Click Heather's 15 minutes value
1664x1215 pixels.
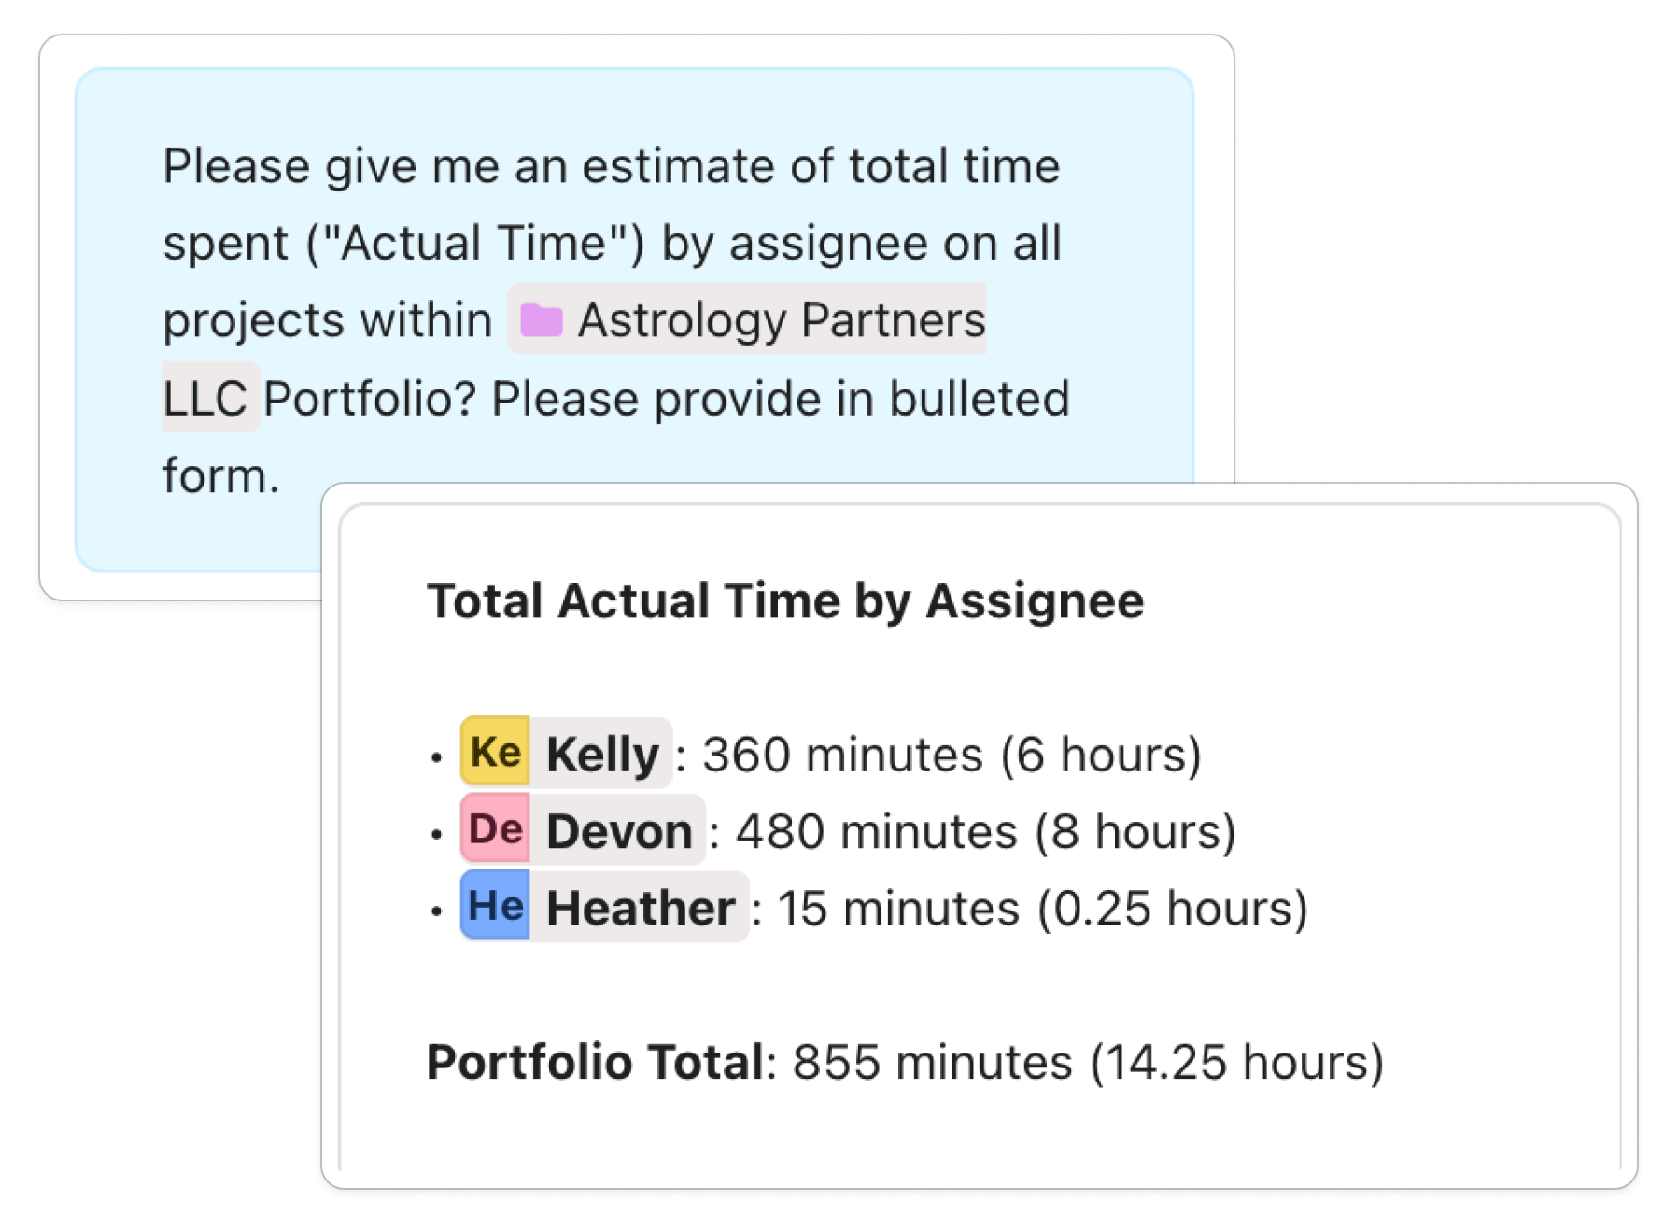click(x=898, y=908)
